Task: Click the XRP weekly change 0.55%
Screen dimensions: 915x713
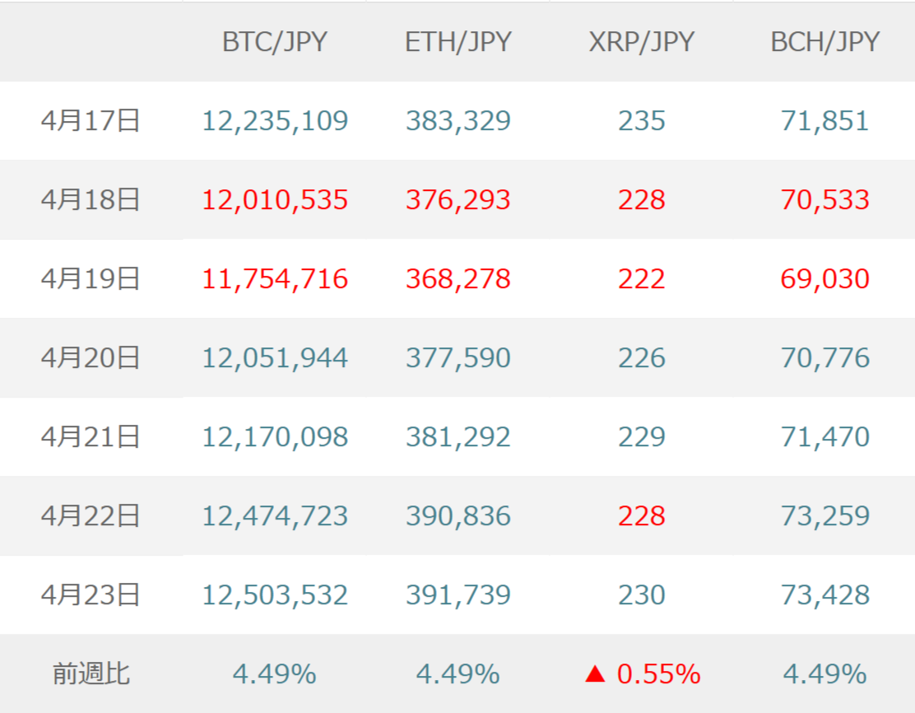Action: coord(658,675)
